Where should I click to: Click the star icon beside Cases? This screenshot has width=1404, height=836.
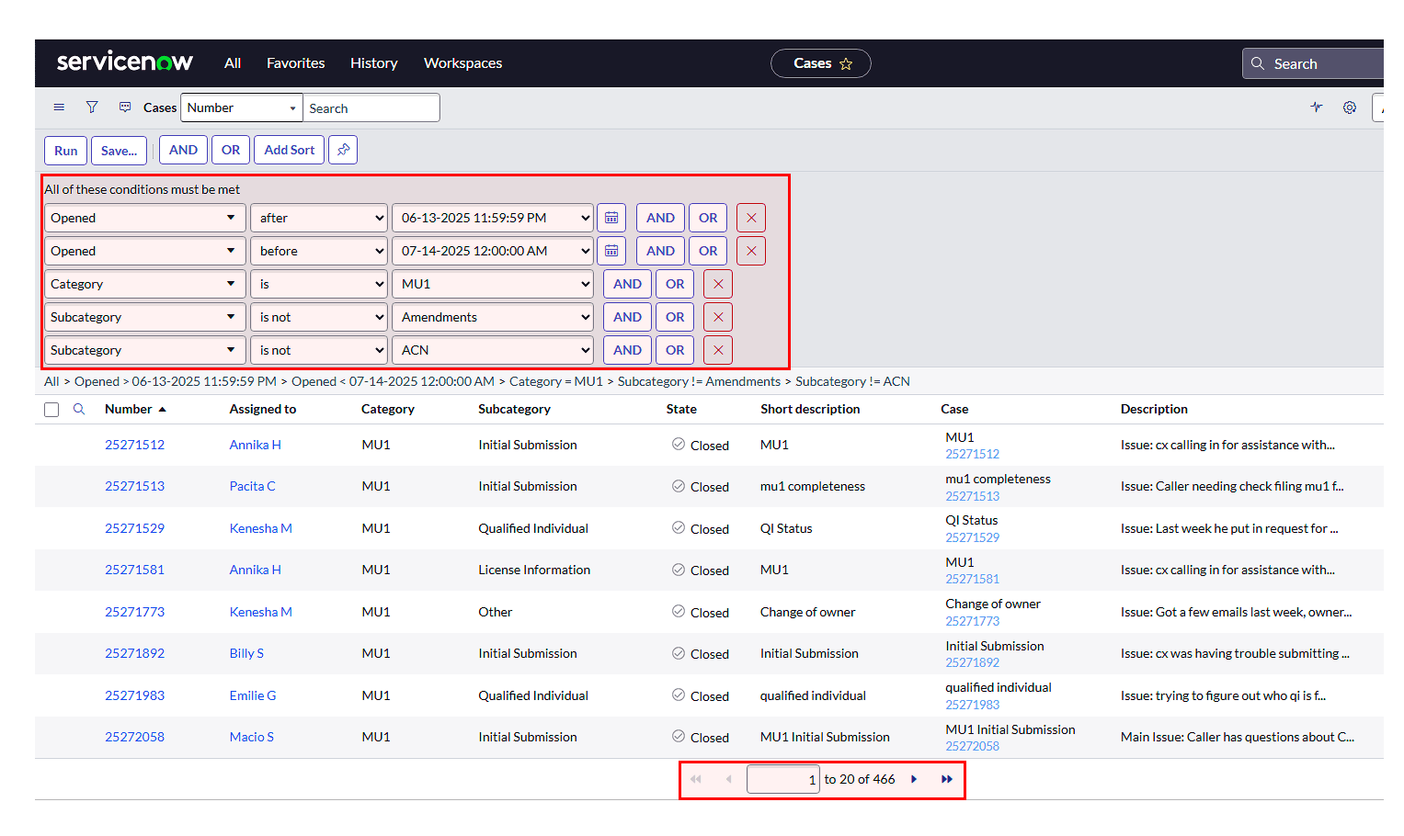pyautogui.click(x=846, y=63)
